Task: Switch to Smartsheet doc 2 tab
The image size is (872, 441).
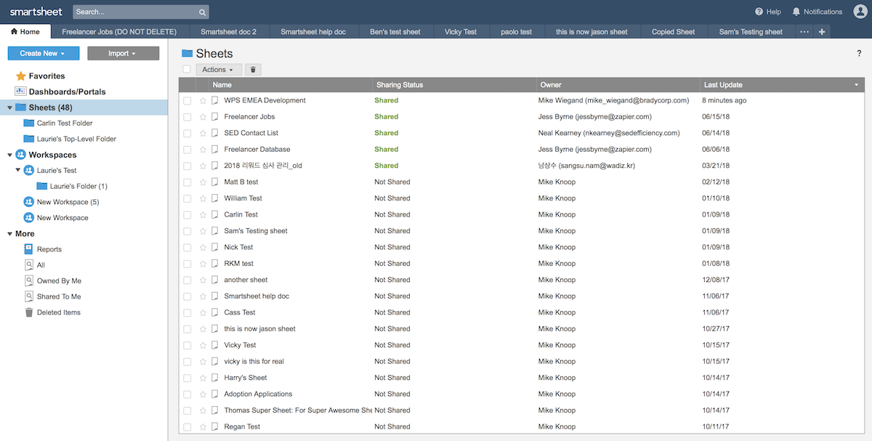Action: pos(229,32)
